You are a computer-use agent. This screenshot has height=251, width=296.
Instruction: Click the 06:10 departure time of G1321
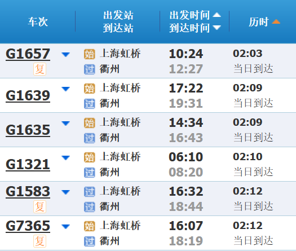coord(185,157)
